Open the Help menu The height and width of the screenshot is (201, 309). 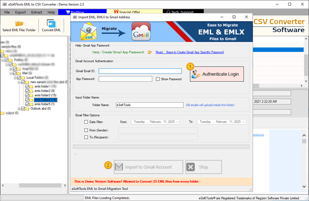pyautogui.click(x=51, y=12)
